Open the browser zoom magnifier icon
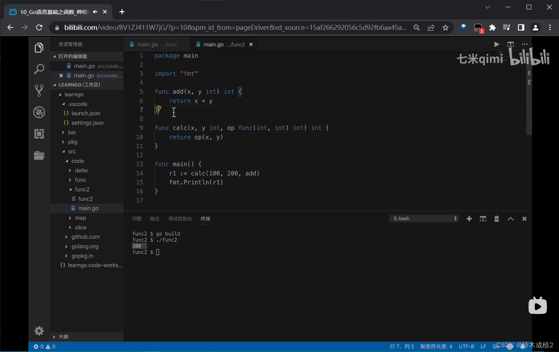The width and height of the screenshot is (559, 352). pos(417,28)
